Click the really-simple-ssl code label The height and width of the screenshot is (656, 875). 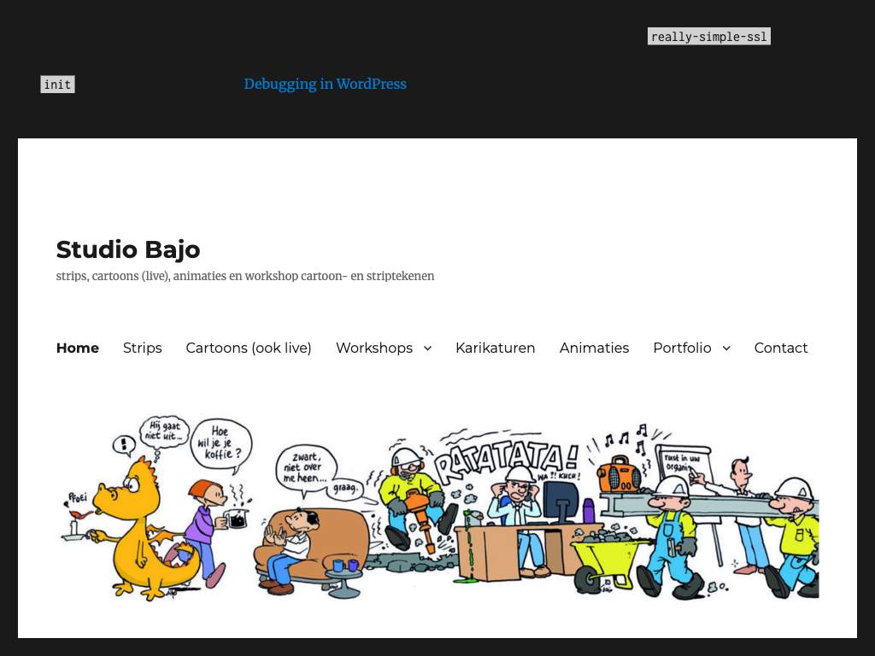tap(708, 37)
